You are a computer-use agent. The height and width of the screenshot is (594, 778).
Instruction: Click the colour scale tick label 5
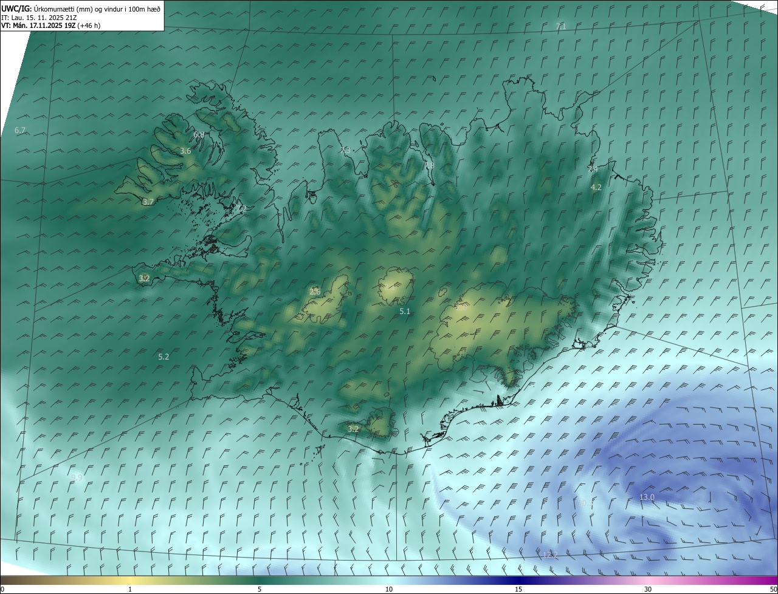pos(260,589)
